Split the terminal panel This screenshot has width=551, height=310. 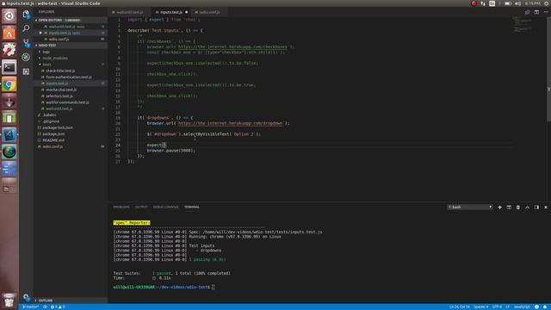(509, 208)
